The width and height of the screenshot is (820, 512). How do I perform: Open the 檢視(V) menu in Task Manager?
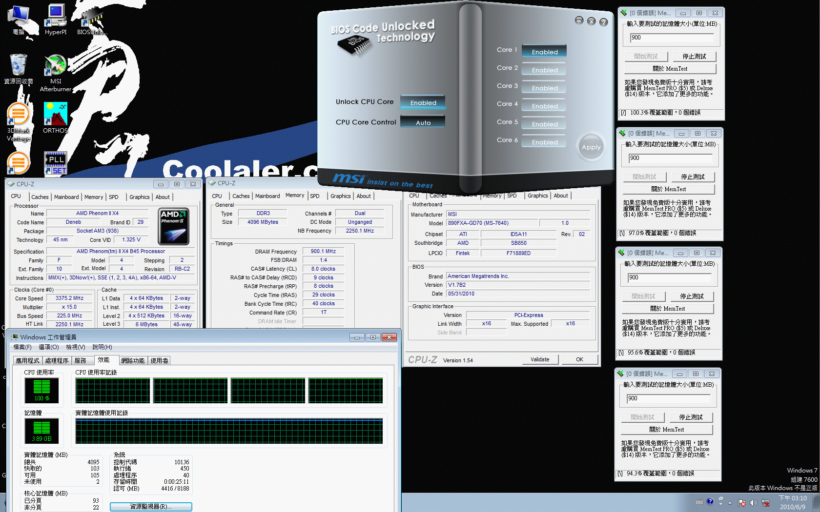[76, 347]
